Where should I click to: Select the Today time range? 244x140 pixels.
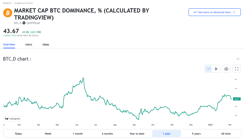(18, 134)
